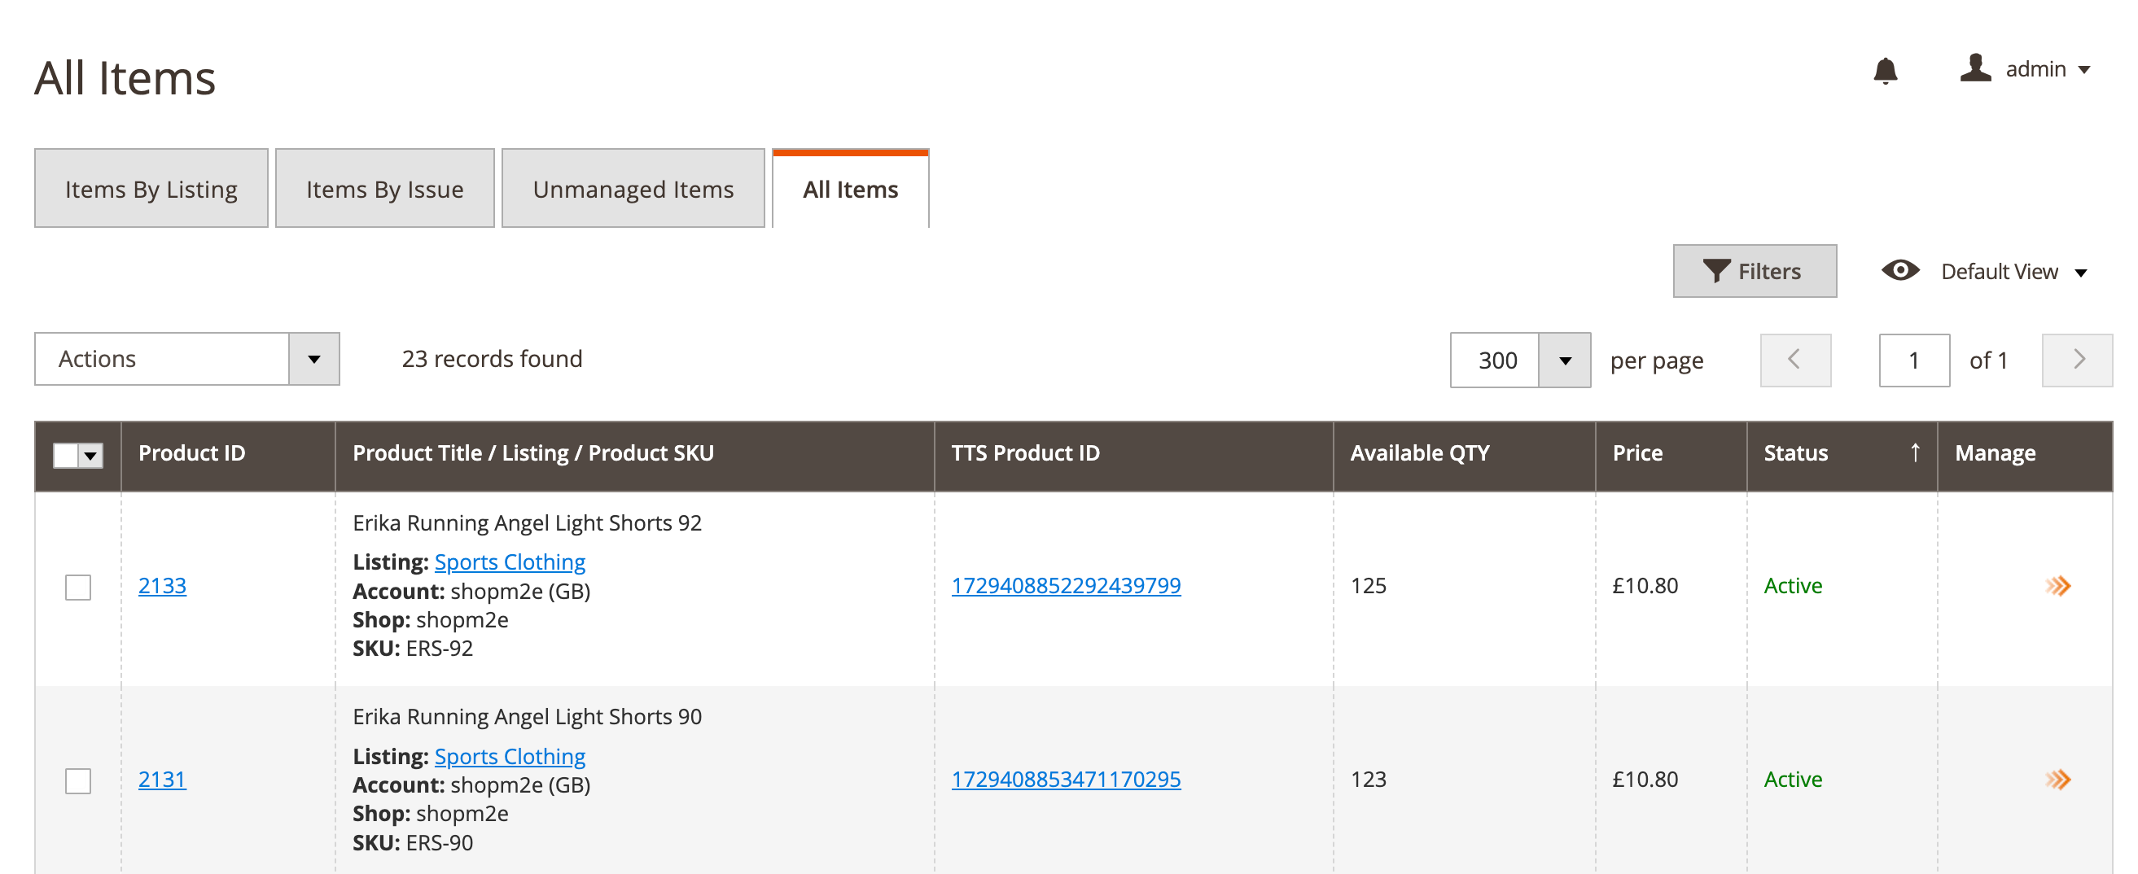
Task: Open Sports Clothing listing for ERS-92
Action: (510, 562)
